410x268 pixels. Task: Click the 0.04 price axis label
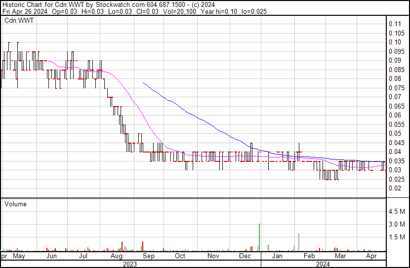[x=395, y=152]
